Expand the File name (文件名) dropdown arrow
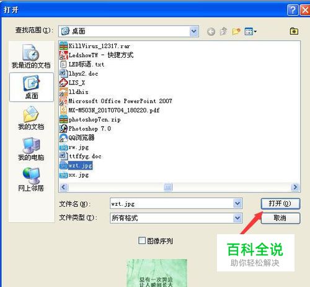310x287 pixels. click(237, 204)
